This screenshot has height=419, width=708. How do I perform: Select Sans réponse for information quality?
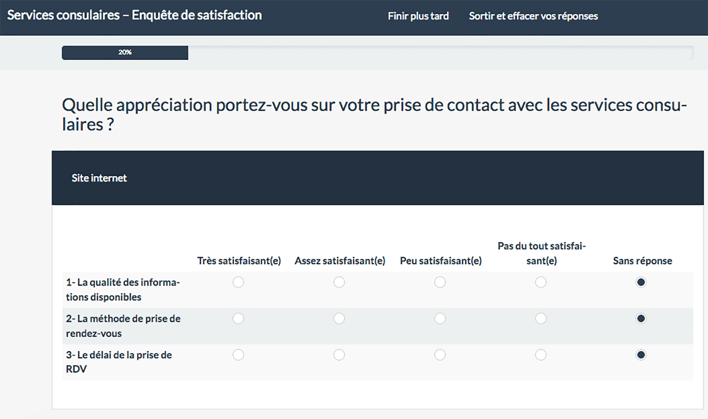click(641, 282)
